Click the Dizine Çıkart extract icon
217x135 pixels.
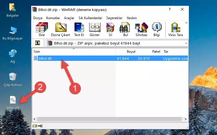tap(60, 29)
